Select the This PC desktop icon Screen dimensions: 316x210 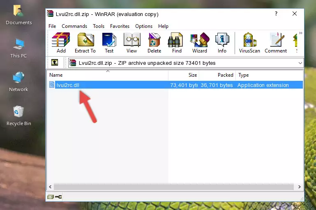tap(18, 48)
